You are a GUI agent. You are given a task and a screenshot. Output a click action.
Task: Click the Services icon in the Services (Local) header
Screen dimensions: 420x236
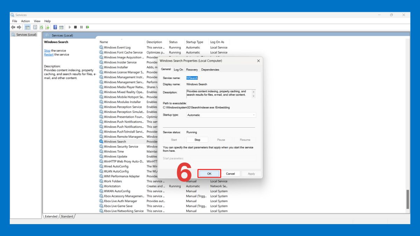pos(48,35)
